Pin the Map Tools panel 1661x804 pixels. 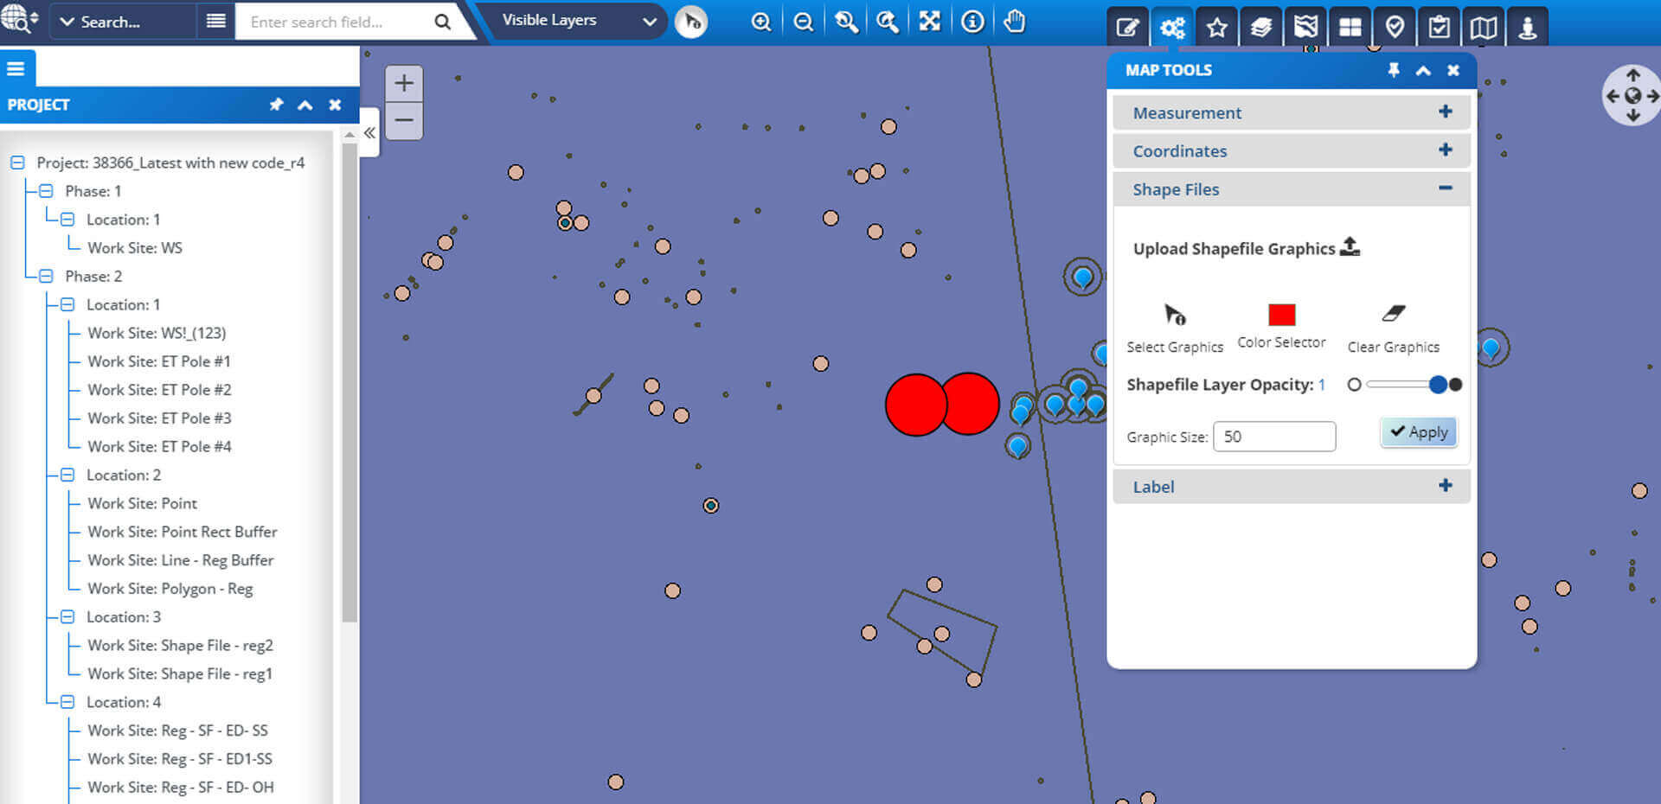click(1394, 70)
